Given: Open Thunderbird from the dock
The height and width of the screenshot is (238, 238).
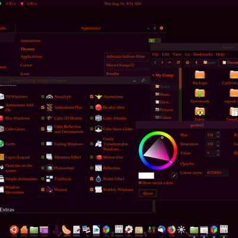Looking at the screenshot, I should 161,230.
